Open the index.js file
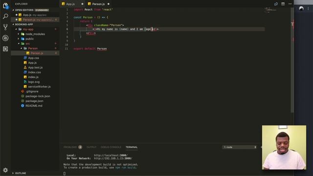Image resolution: width=313 pixels, height=176 pixels. (x=33, y=77)
